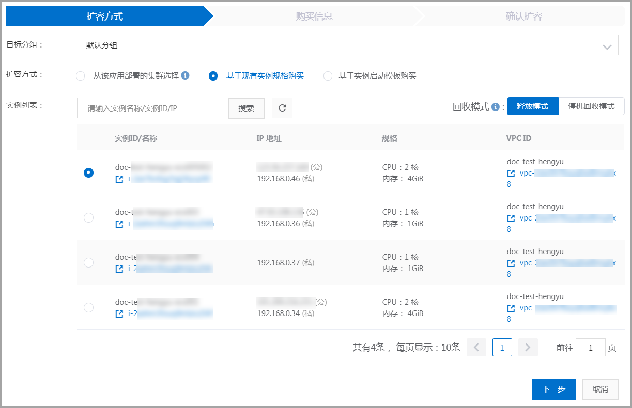Open VPC ID link in 192.168.0.37 row
Image resolution: width=632 pixels, height=408 pixels.
pos(567,263)
